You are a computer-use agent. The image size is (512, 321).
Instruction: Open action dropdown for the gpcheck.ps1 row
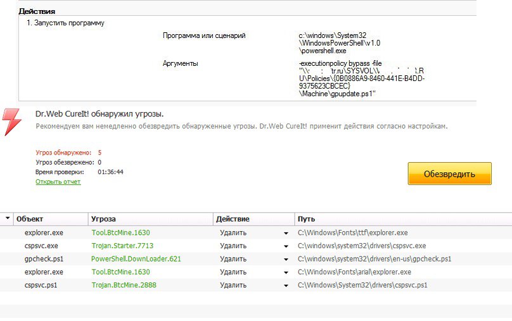(286, 260)
